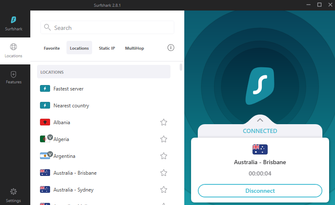This screenshot has width=335, height=205.
Task: Favorite Algeria with the star
Action: 164,139
